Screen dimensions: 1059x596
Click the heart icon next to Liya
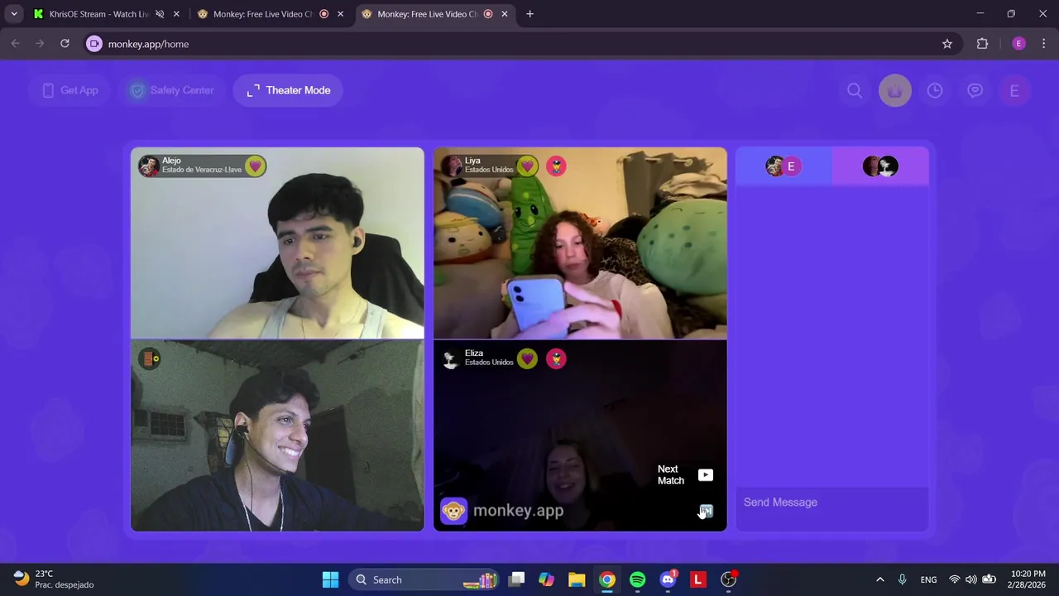(527, 166)
